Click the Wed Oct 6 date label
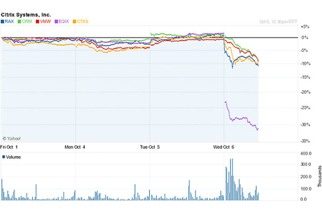 (x=224, y=147)
